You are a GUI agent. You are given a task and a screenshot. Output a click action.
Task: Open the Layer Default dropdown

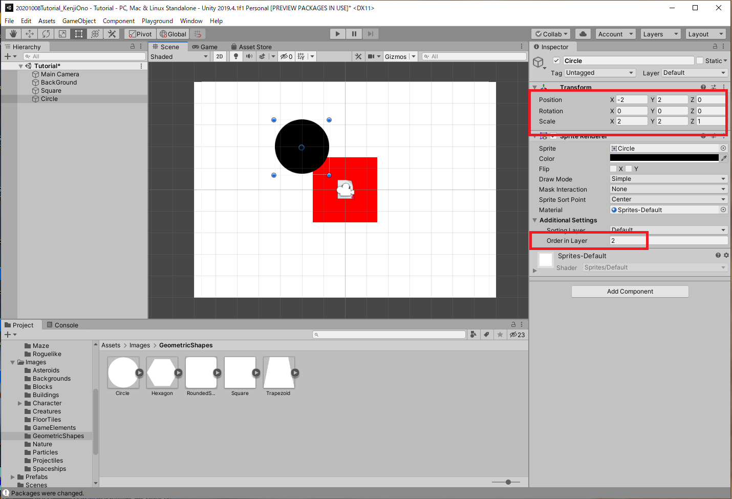point(695,73)
